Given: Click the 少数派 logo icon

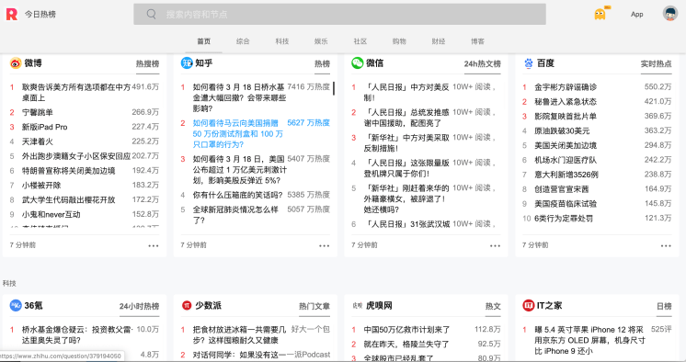Looking at the screenshot, I should pyautogui.click(x=187, y=305).
